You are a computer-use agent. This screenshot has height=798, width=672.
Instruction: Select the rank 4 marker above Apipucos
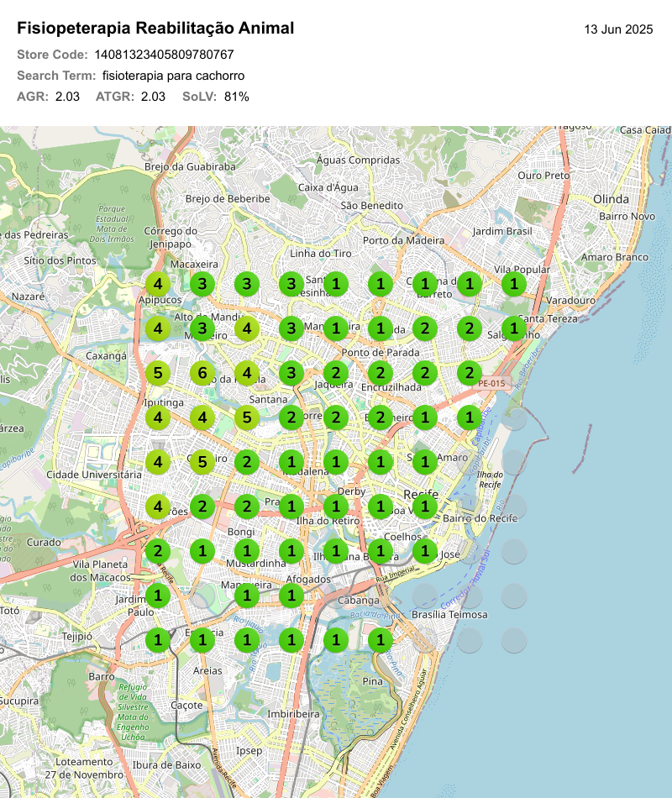(x=157, y=283)
